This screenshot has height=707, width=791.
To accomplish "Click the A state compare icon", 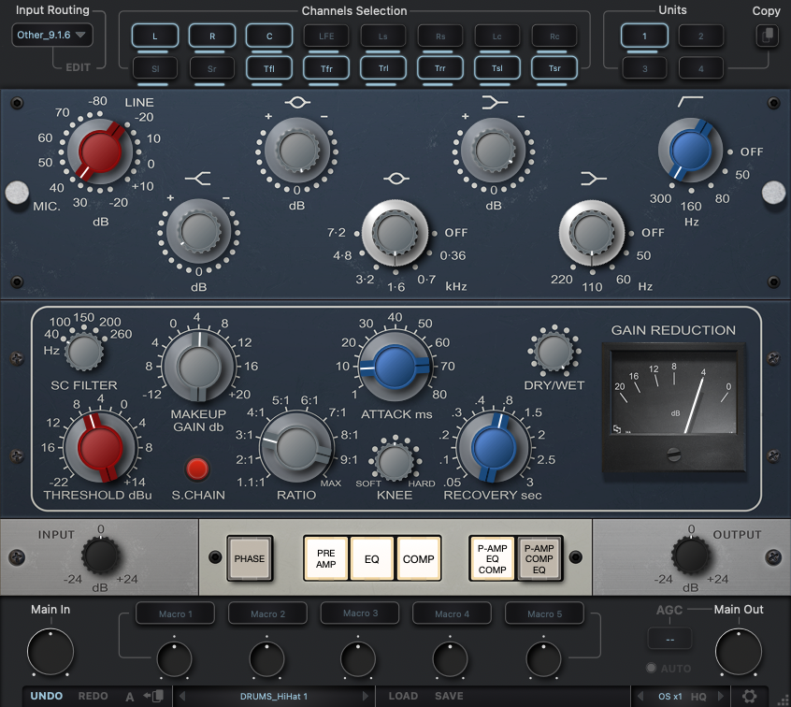I will pos(131,696).
